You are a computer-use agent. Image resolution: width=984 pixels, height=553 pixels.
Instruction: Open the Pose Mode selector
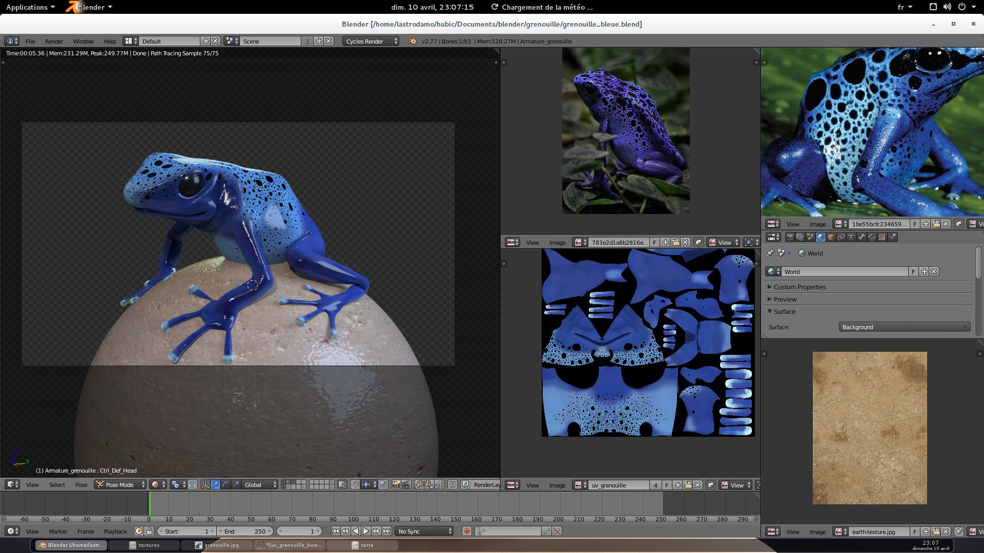(x=120, y=485)
